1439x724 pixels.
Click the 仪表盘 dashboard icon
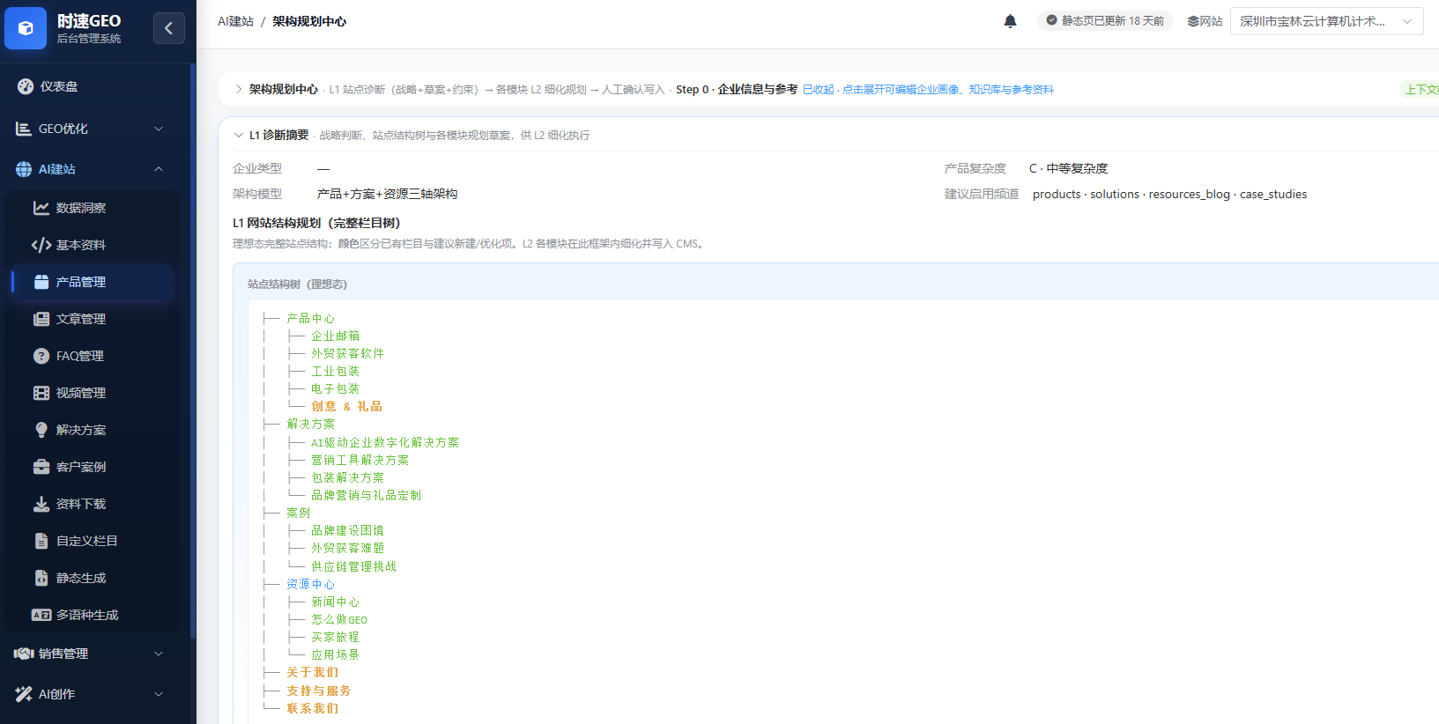26,86
